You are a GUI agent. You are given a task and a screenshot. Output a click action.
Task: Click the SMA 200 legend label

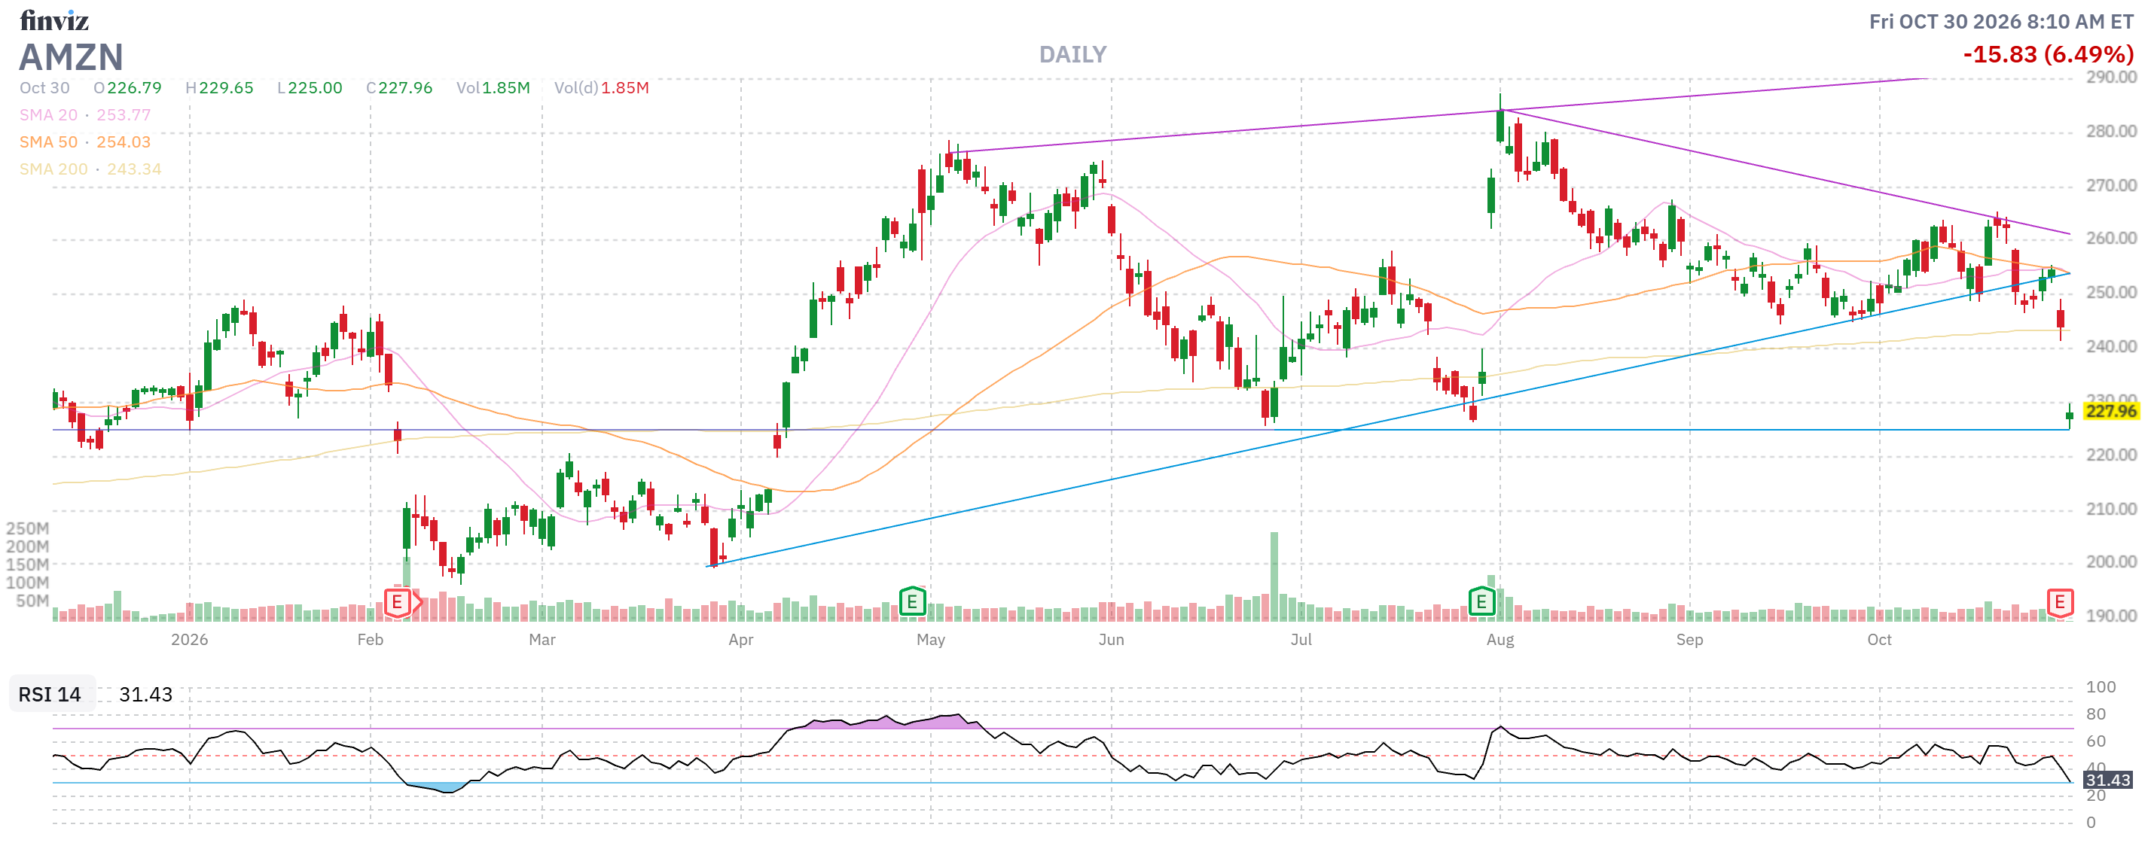coord(53,169)
